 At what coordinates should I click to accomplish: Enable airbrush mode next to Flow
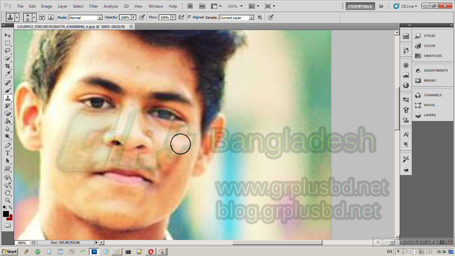click(182, 17)
